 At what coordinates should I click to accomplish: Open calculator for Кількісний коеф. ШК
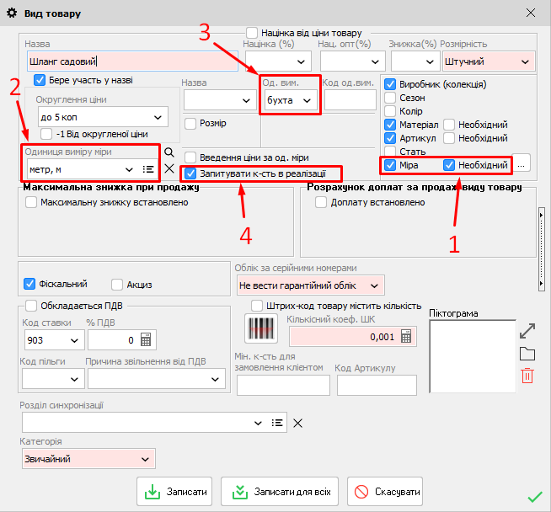(406, 336)
